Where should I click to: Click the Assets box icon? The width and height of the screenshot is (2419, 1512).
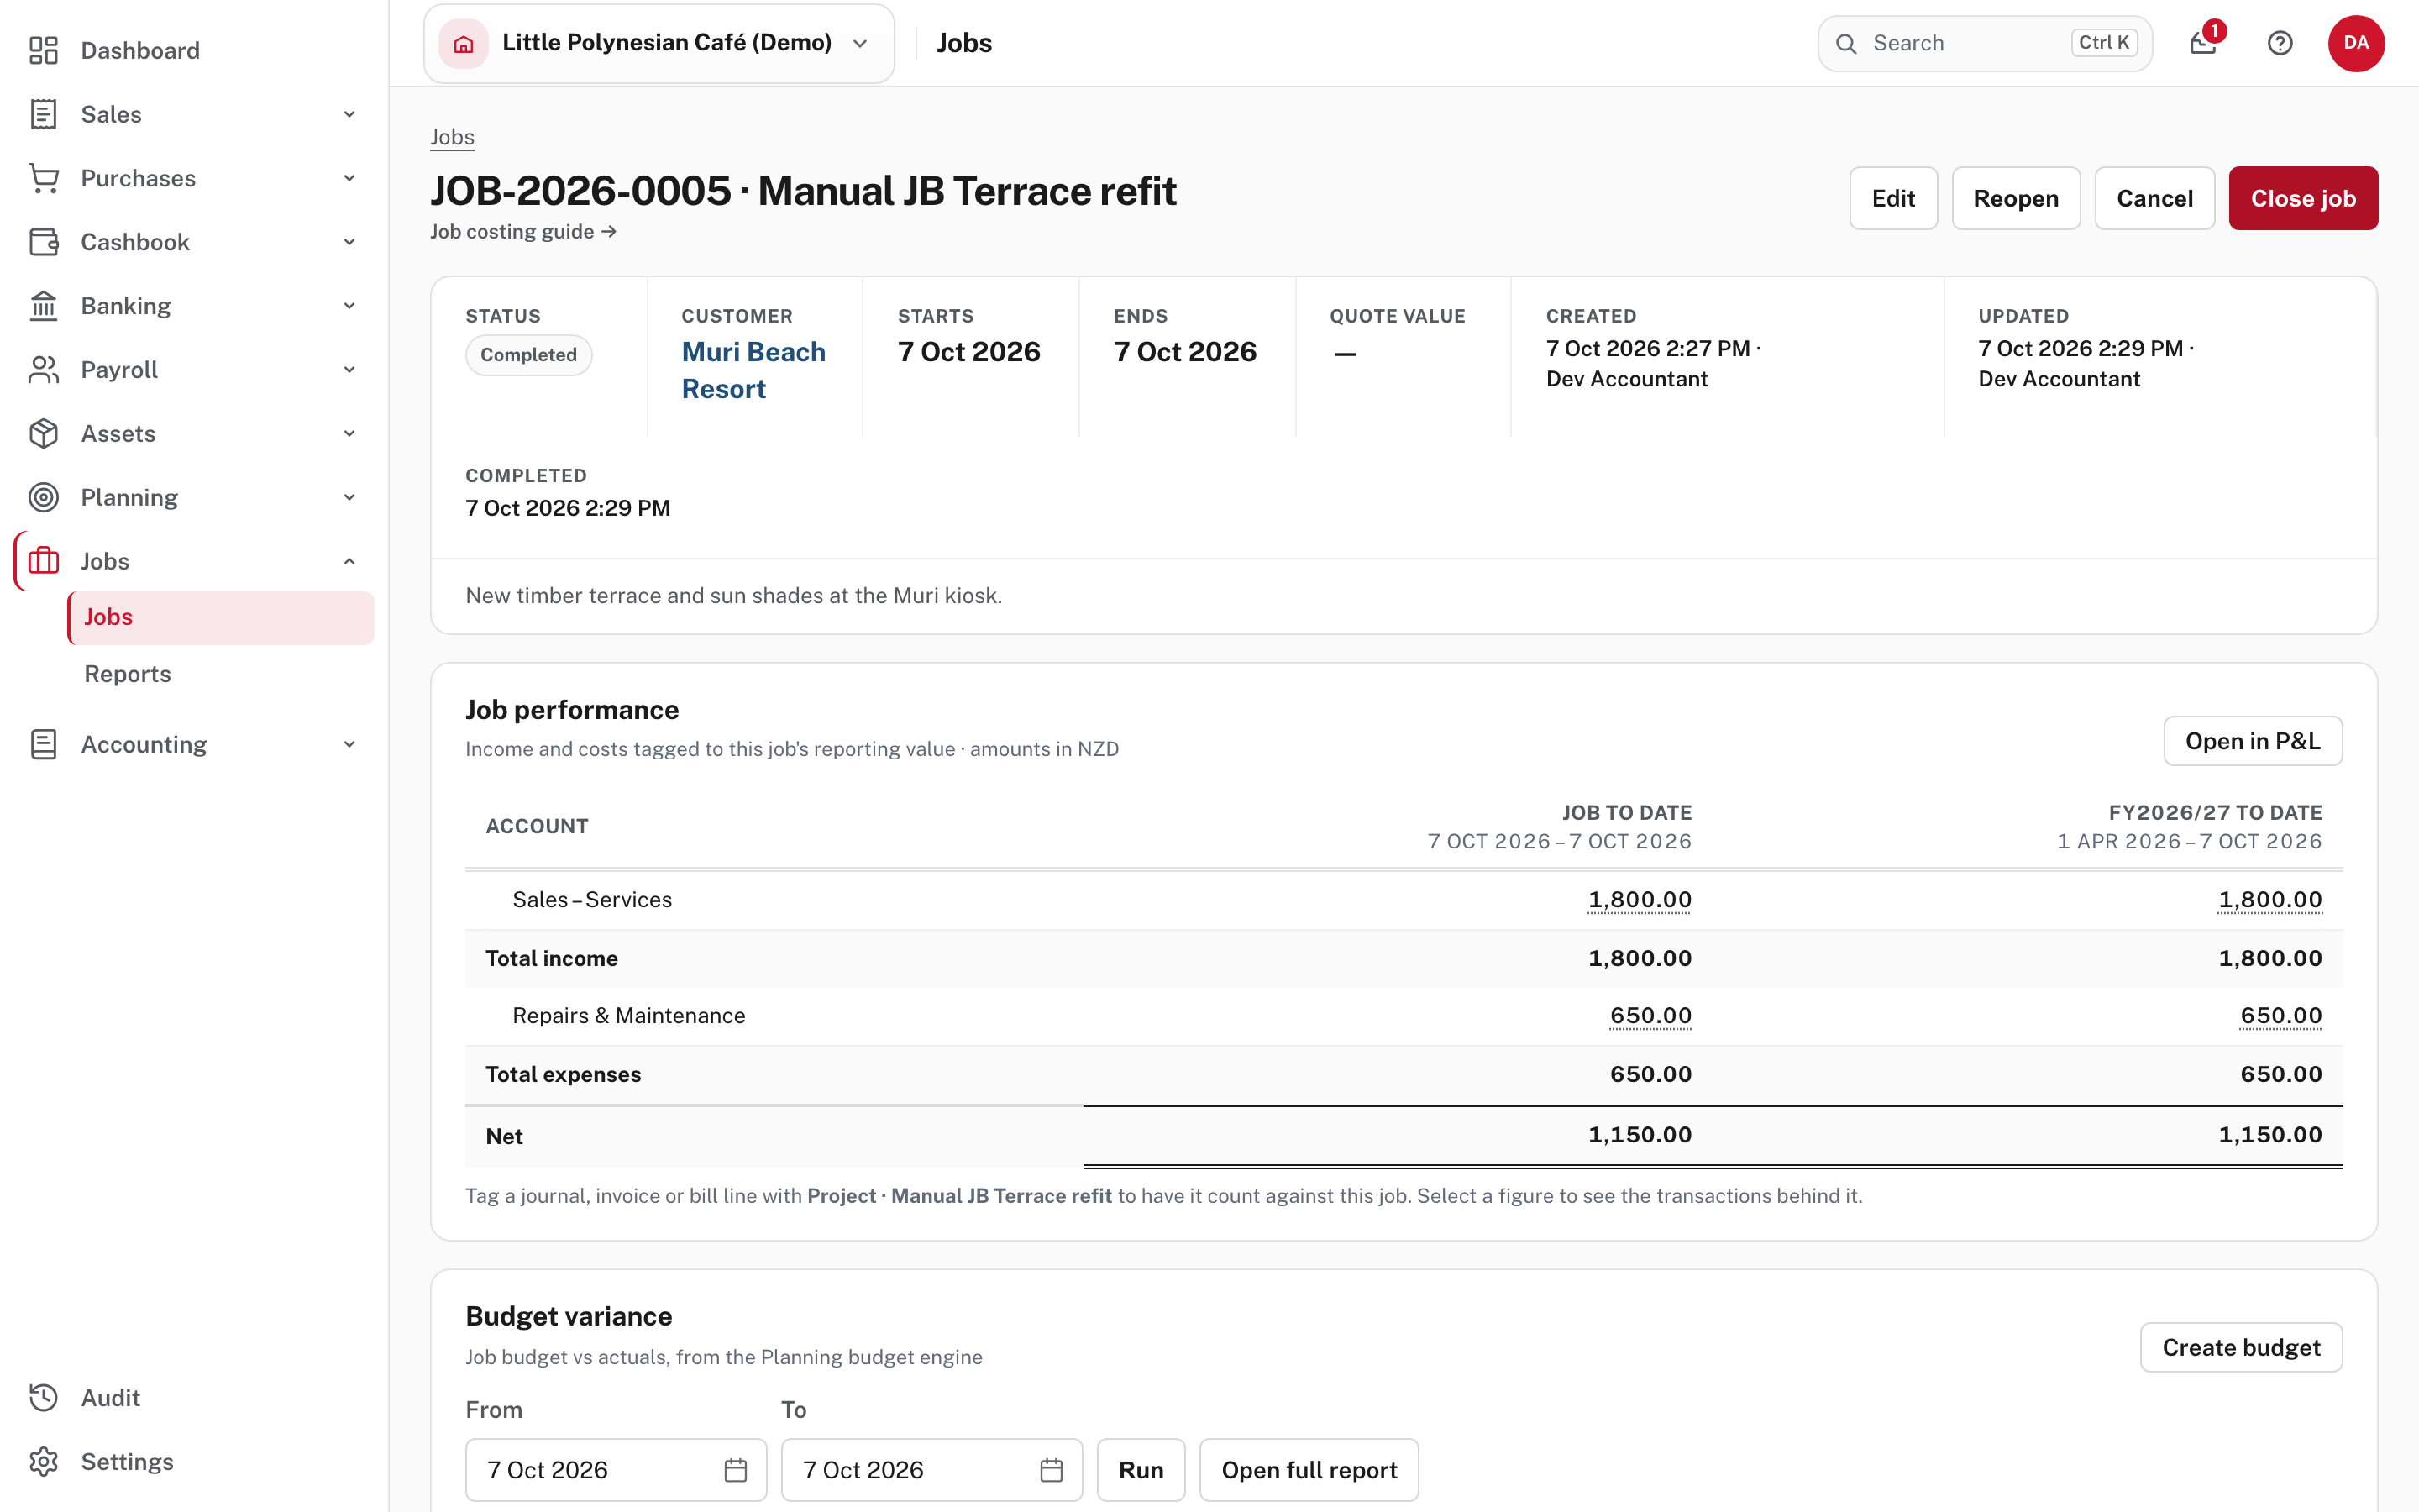click(43, 434)
